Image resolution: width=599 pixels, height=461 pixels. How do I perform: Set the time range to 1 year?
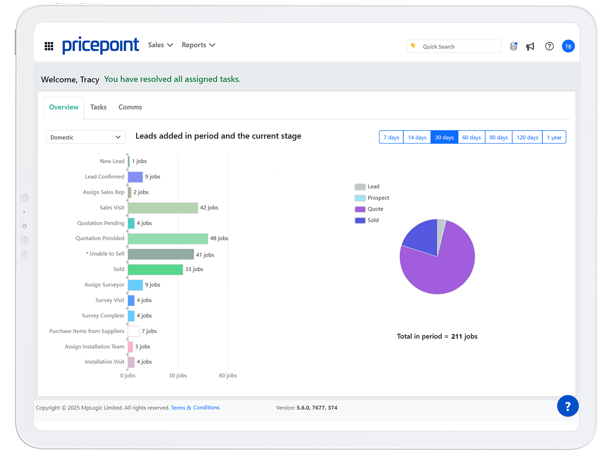[x=554, y=137]
